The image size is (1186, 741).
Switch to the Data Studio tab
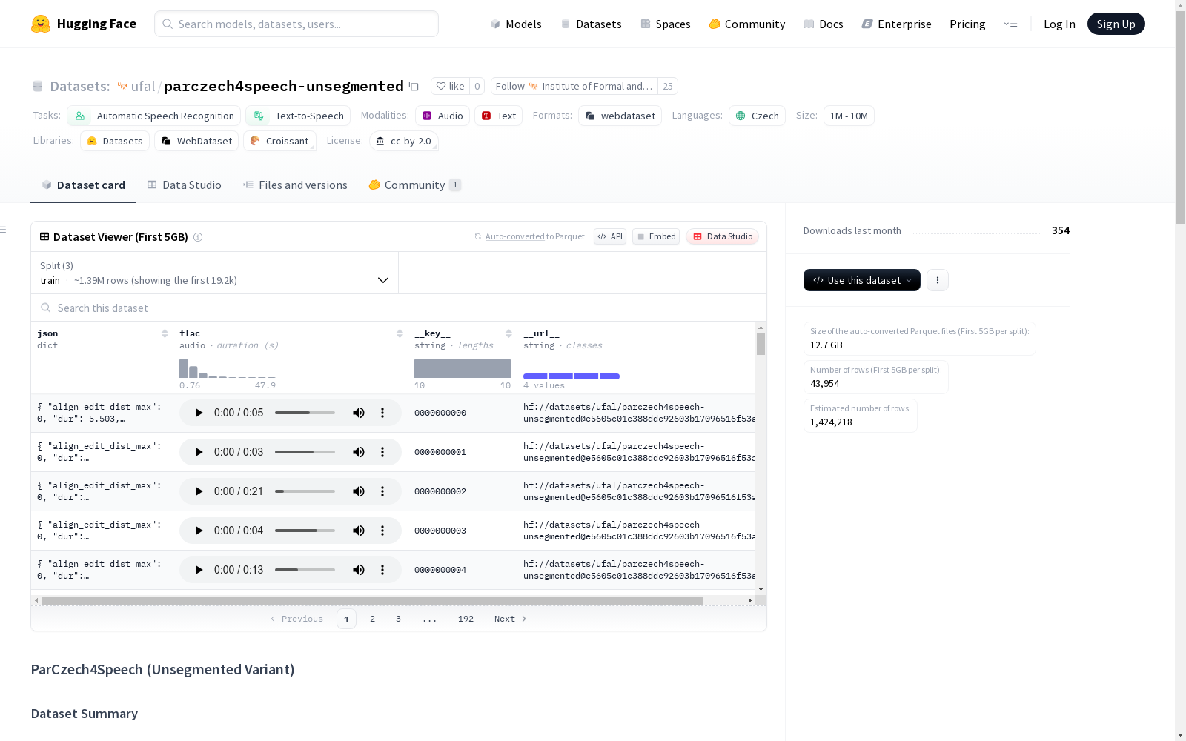[185, 185]
